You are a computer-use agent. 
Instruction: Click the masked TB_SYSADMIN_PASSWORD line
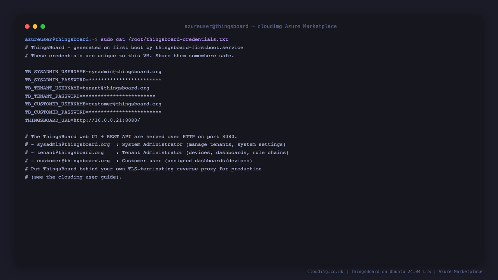click(93, 80)
